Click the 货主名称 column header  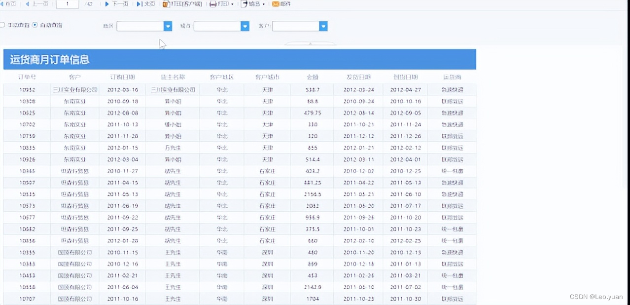point(173,77)
